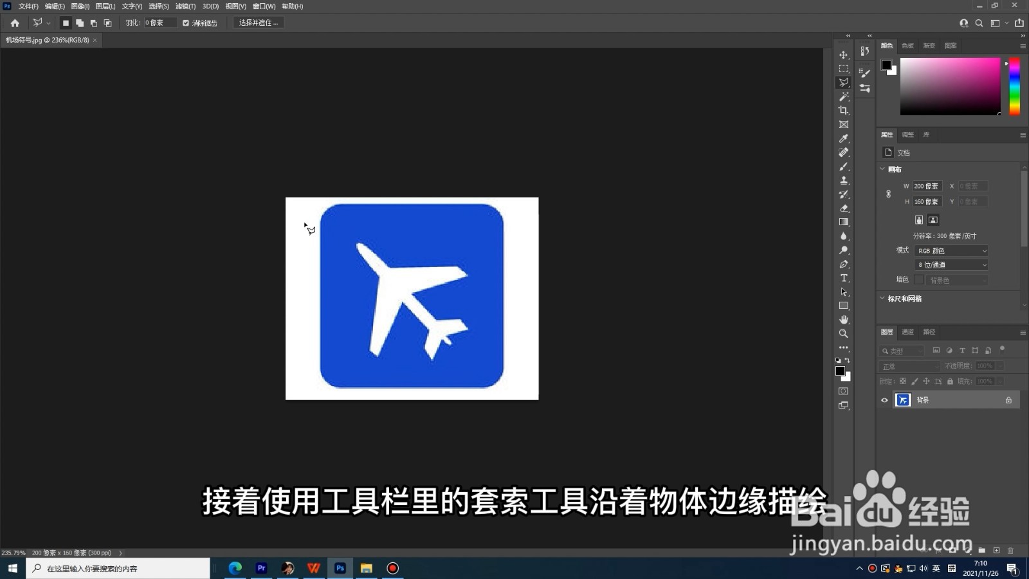Select the Horizontal Type tool
1029x579 pixels.
pyautogui.click(x=843, y=278)
